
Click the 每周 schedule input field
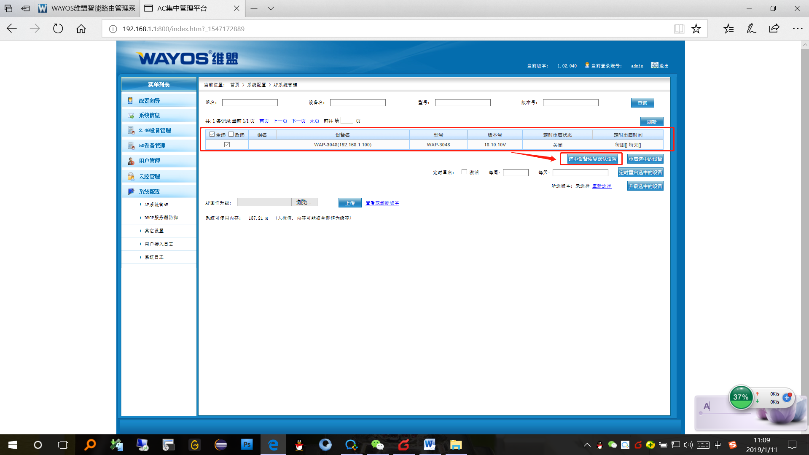(x=516, y=172)
